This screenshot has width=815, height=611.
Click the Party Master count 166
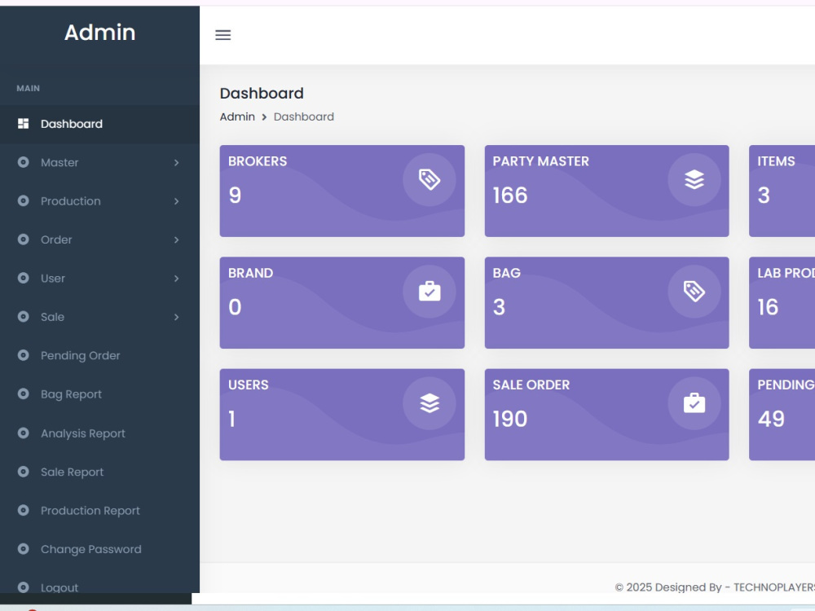pyautogui.click(x=510, y=196)
